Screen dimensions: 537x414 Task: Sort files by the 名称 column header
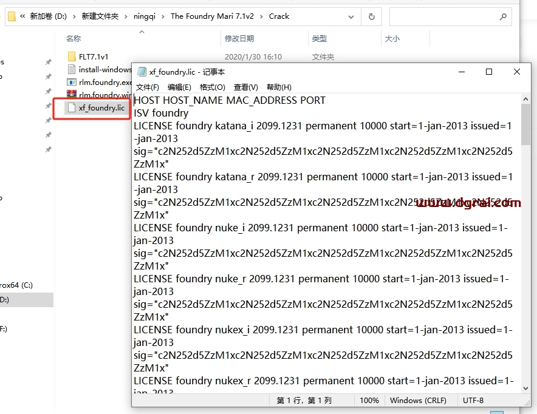[x=74, y=39]
